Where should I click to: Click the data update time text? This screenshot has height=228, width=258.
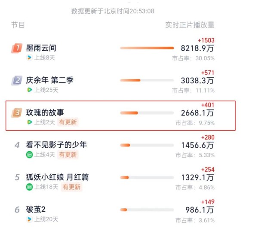(x=113, y=11)
